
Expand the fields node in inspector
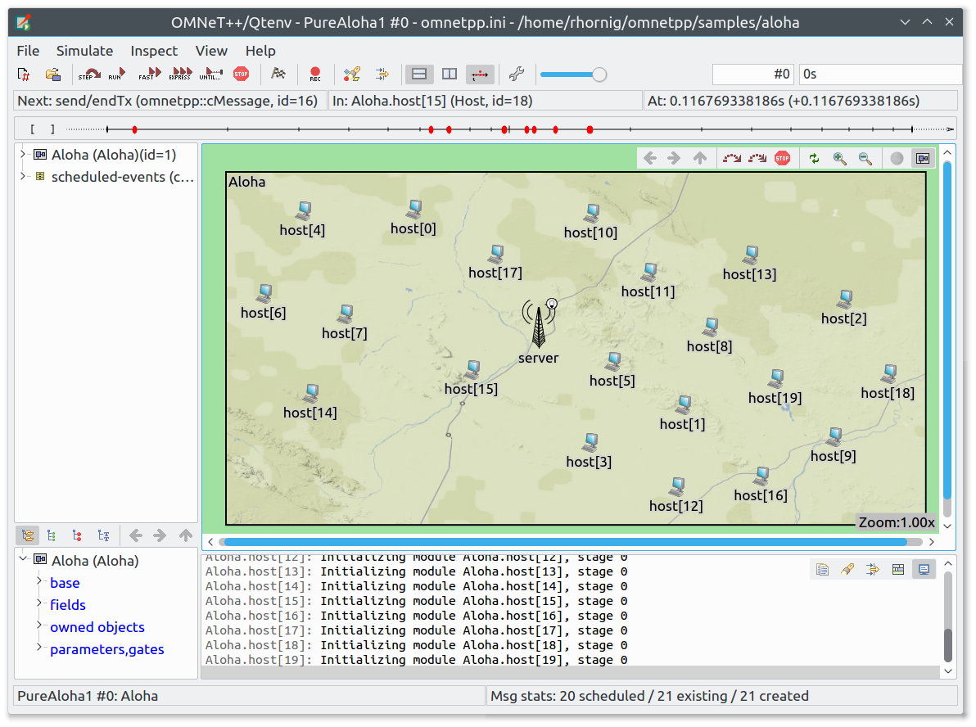point(39,603)
